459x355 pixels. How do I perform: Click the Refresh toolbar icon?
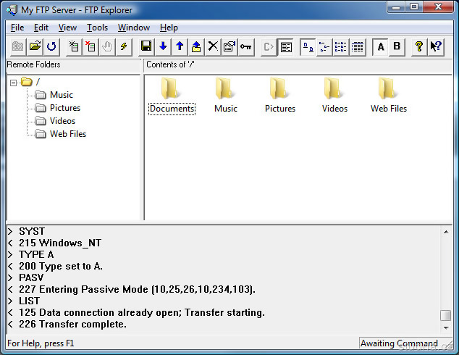click(51, 46)
